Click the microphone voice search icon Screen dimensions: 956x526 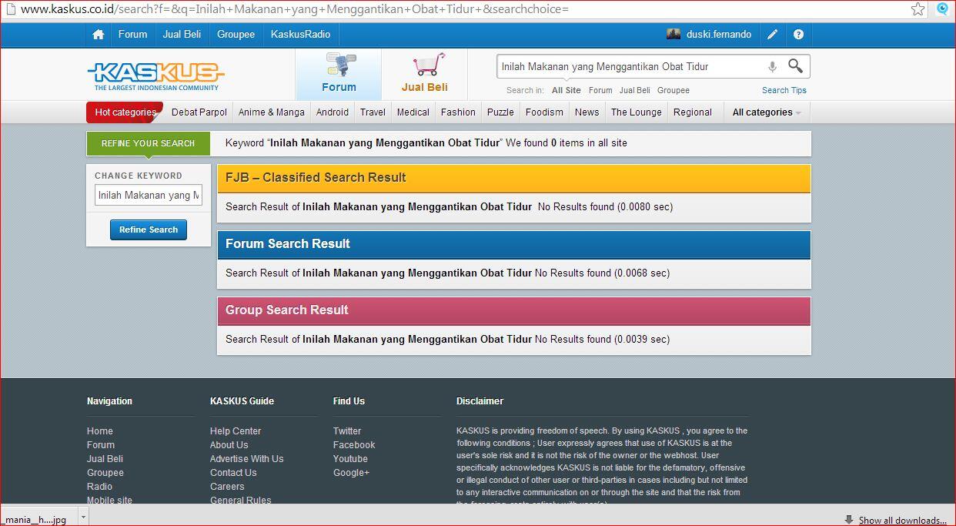(772, 67)
